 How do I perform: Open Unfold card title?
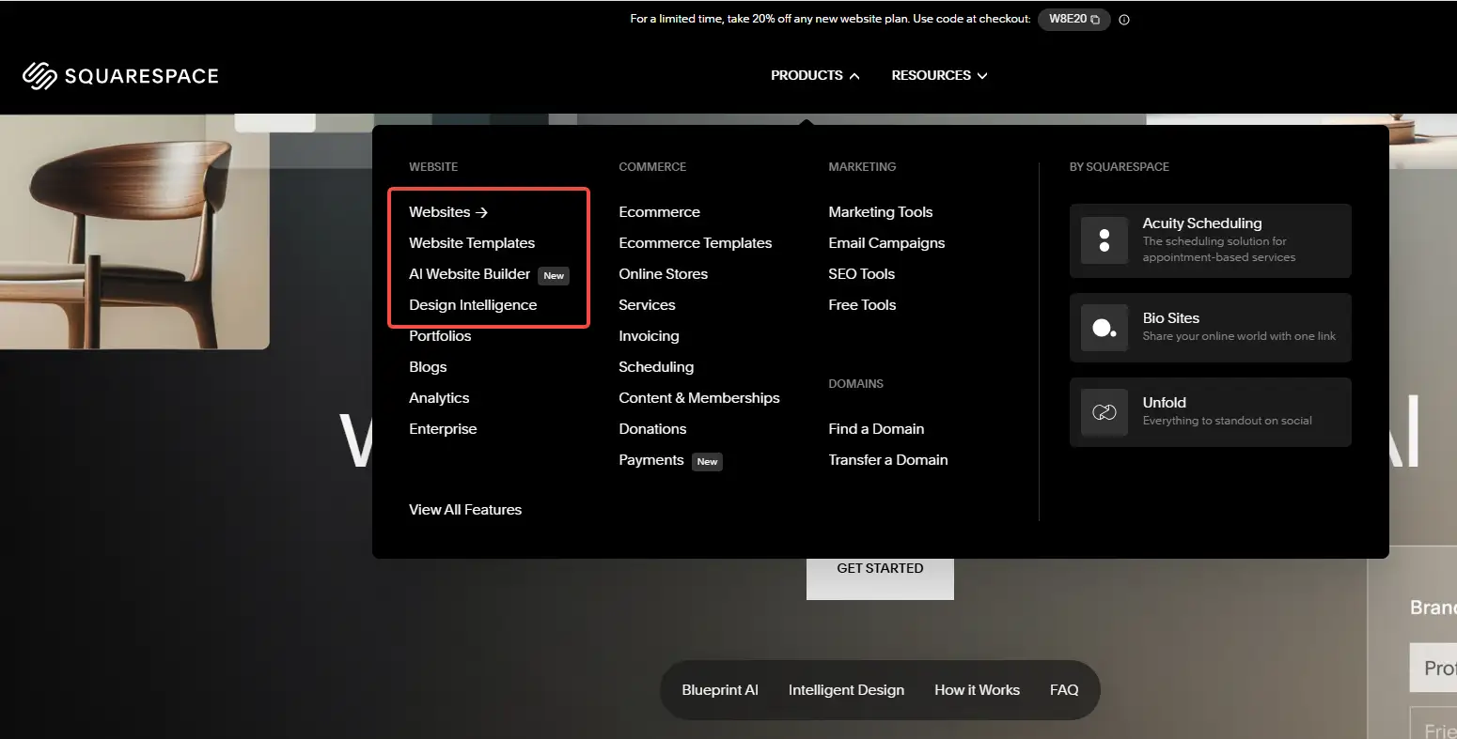pos(1164,403)
